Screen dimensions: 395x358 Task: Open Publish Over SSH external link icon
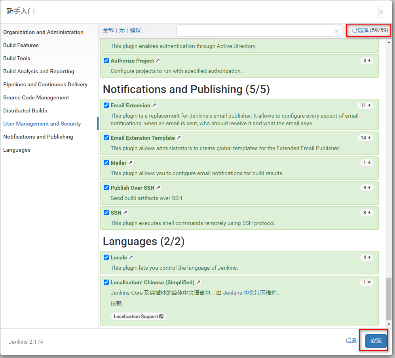(158, 188)
